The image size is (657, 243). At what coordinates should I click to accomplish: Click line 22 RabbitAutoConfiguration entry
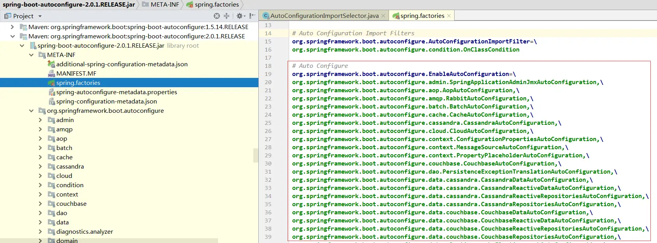pyautogui.click(x=413, y=98)
